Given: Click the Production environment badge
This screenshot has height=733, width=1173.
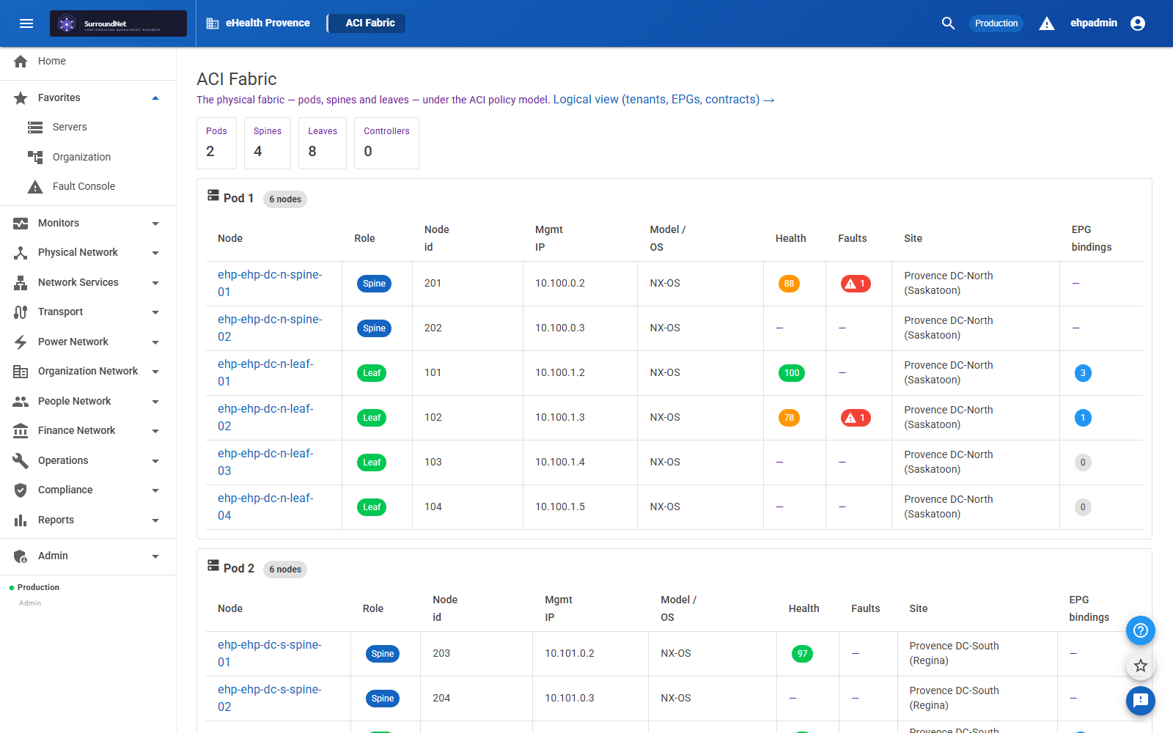Looking at the screenshot, I should coord(996,23).
